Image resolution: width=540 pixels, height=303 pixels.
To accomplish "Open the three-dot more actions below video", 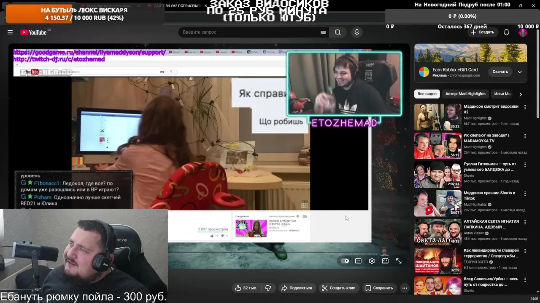I will click(405, 288).
